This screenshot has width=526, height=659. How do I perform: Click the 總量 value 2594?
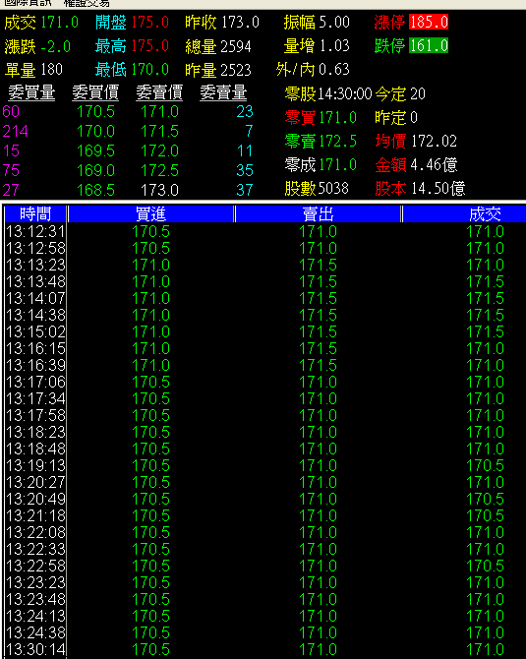tap(236, 46)
